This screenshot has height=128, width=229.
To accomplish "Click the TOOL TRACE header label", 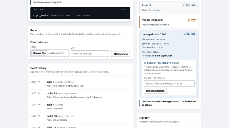I will (x=39, y=9).
